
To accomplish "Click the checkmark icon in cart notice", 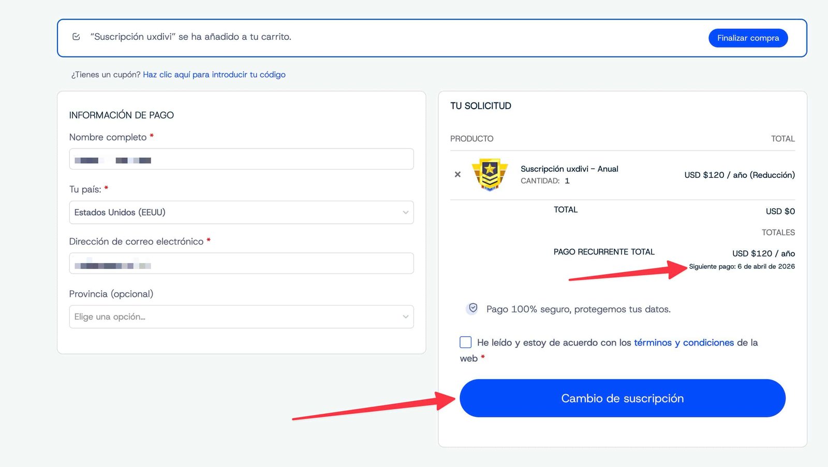I will point(76,37).
